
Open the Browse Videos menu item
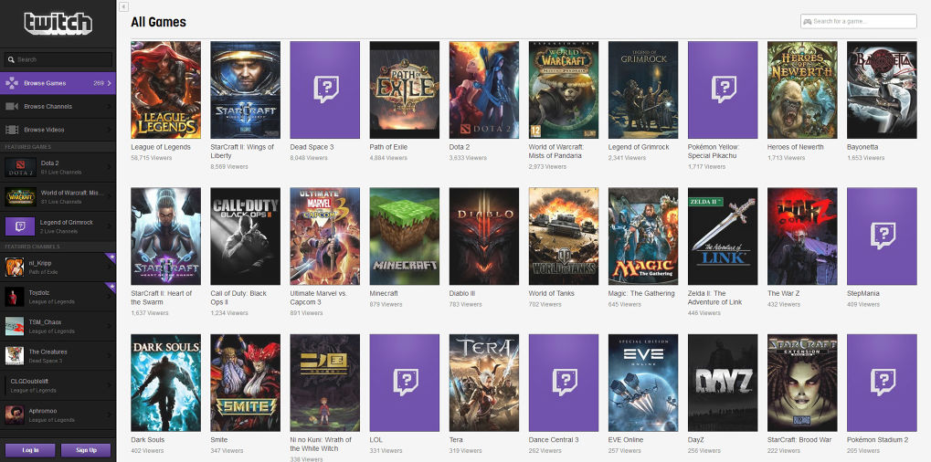(45, 130)
